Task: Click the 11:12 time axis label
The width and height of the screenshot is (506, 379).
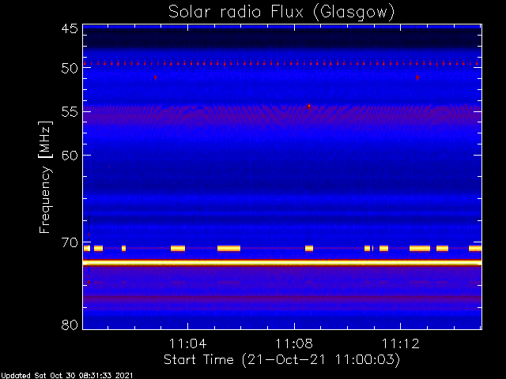Action: coord(401,344)
